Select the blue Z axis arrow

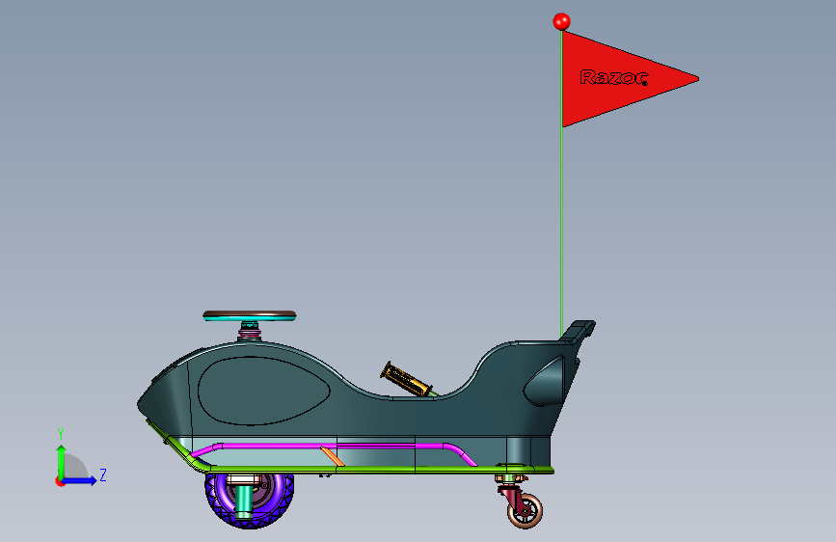[79, 480]
